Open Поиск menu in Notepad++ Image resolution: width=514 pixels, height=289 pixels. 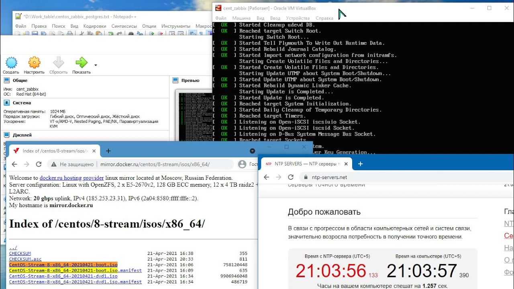(x=59, y=26)
